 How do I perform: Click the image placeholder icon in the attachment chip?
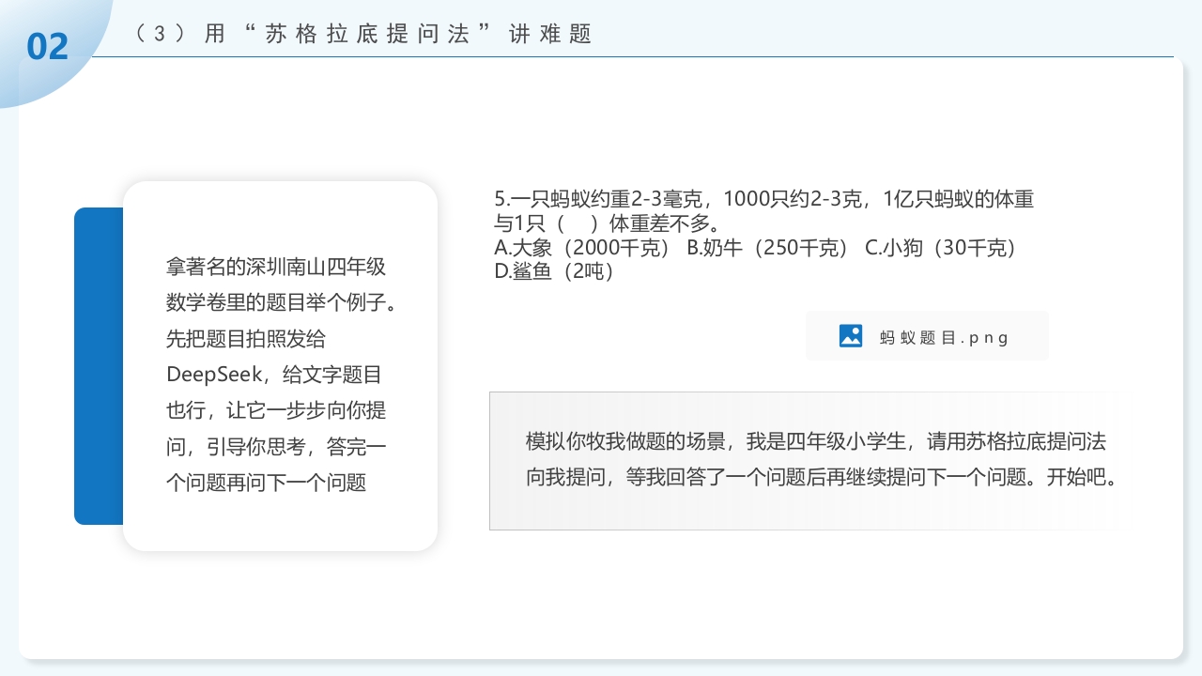click(x=850, y=335)
